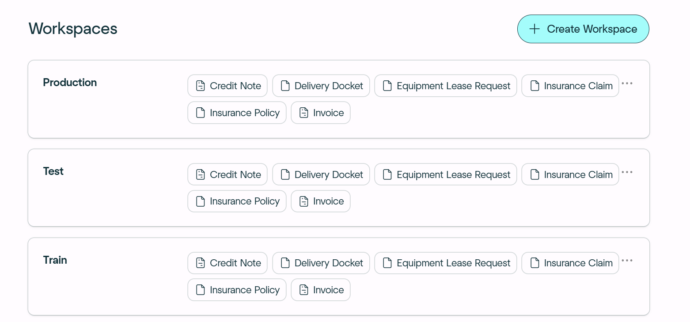Open Credit Note in Production workspace
690x322 pixels.
pos(227,86)
